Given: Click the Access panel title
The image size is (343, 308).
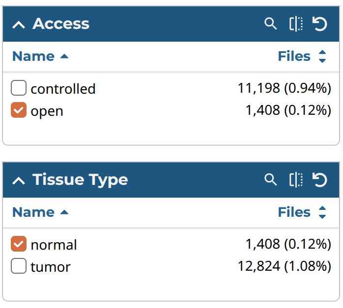Looking at the screenshot, I should [x=61, y=24].
